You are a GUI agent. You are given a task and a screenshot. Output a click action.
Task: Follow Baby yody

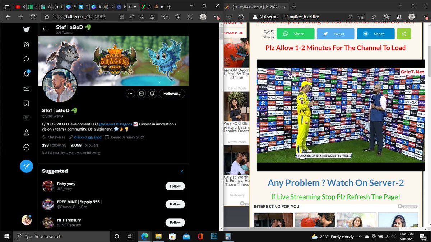[175, 186]
